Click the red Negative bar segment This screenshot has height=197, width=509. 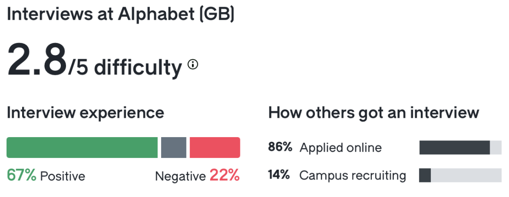pos(215,148)
